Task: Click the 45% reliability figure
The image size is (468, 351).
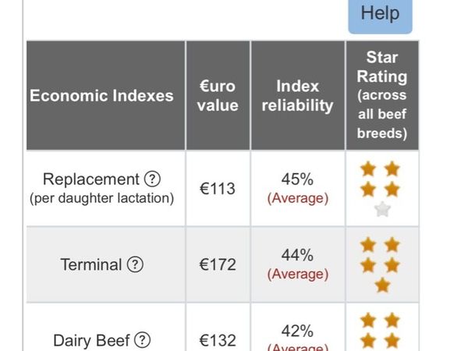Action: click(297, 179)
